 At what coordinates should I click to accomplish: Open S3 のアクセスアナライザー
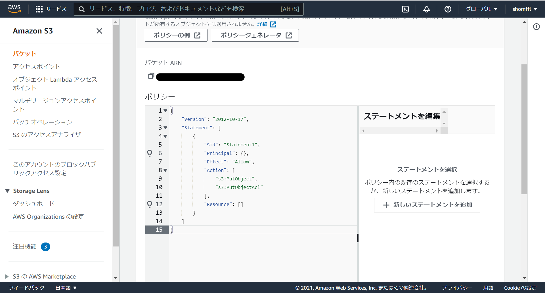(x=50, y=135)
